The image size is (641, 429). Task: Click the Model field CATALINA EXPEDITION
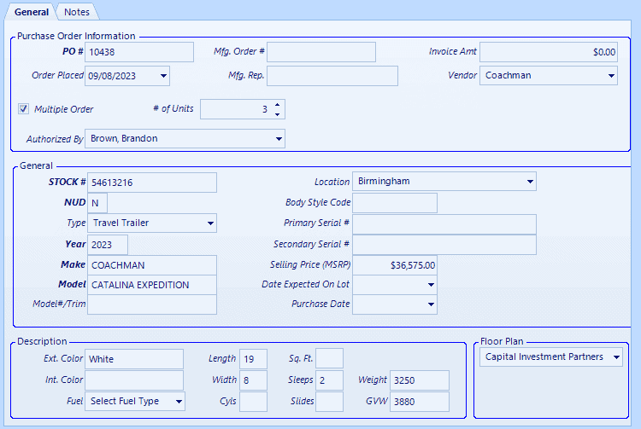tap(152, 285)
